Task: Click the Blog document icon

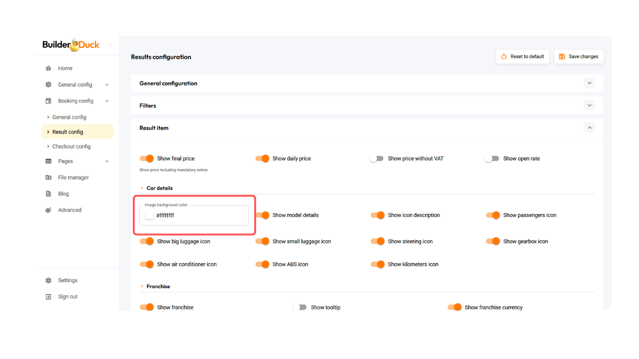Action: coord(48,194)
